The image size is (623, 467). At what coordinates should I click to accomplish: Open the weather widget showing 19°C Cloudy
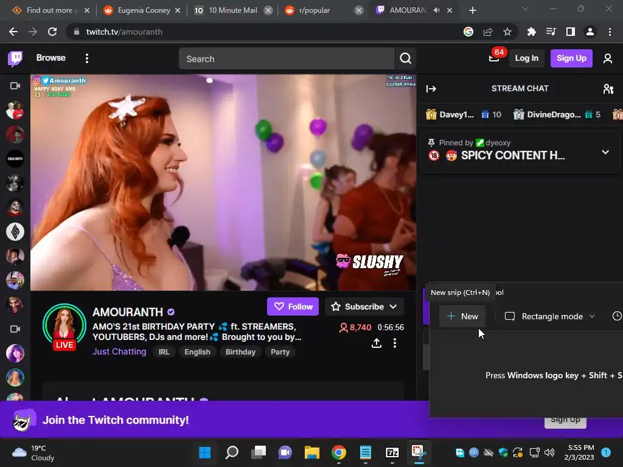(x=33, y=452)
